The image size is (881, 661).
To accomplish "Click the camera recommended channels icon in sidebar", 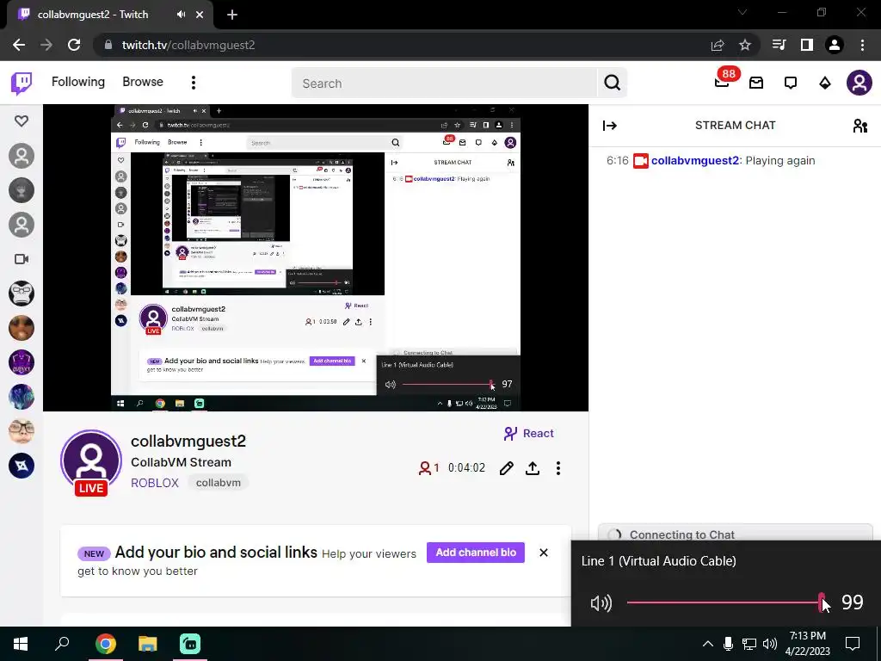I will (22, 259).
